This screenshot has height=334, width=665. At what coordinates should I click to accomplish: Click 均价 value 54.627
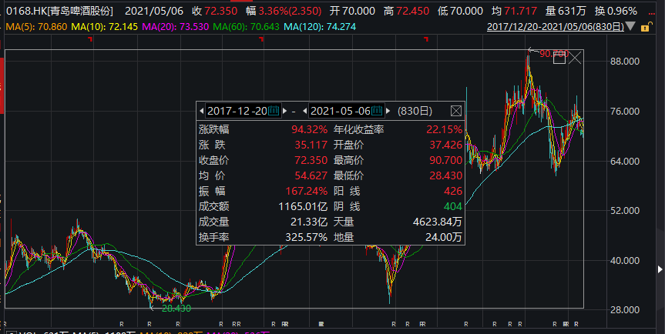pyautogui.click(x=311, y=175)
